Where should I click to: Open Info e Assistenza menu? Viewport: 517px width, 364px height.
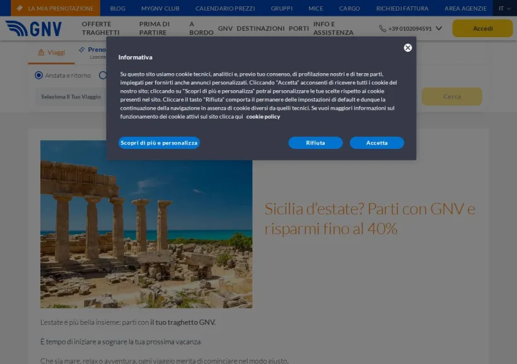pos(334,28)
